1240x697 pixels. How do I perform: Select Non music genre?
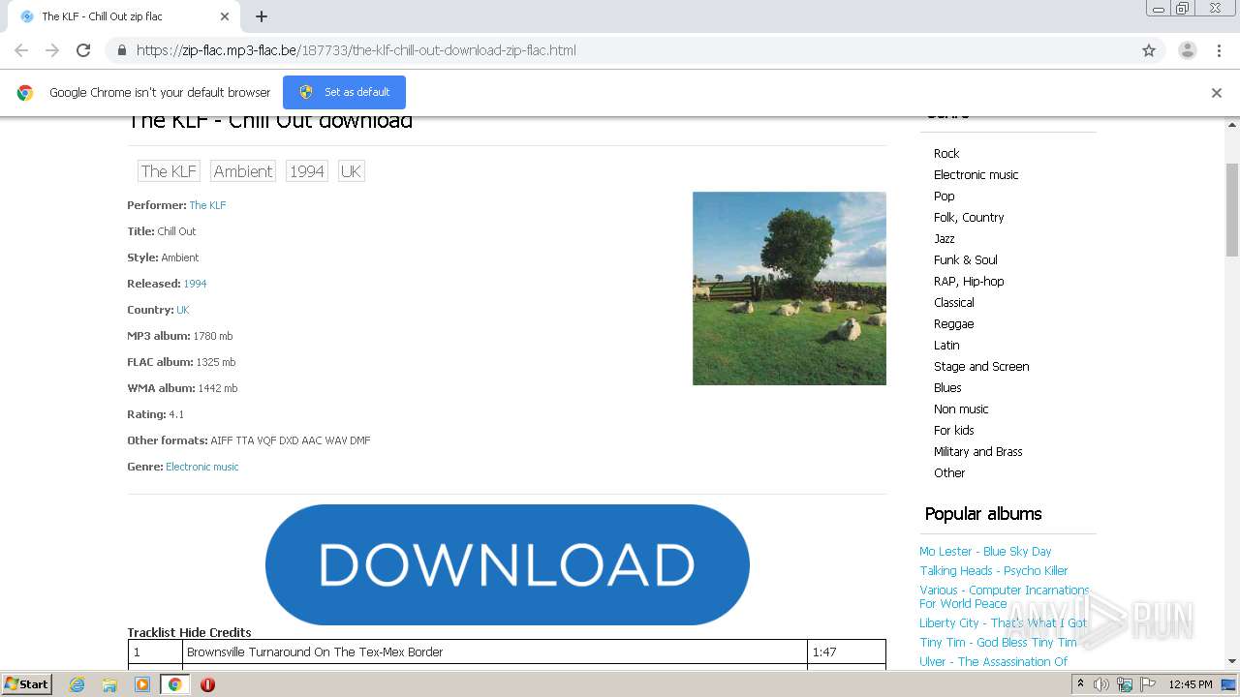pos(961,409)
